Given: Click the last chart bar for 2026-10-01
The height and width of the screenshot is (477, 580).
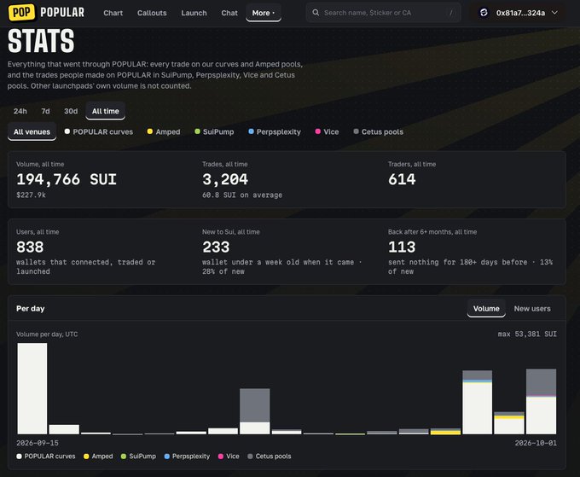Looking at the screenshot, I should (x=541, y=401).
